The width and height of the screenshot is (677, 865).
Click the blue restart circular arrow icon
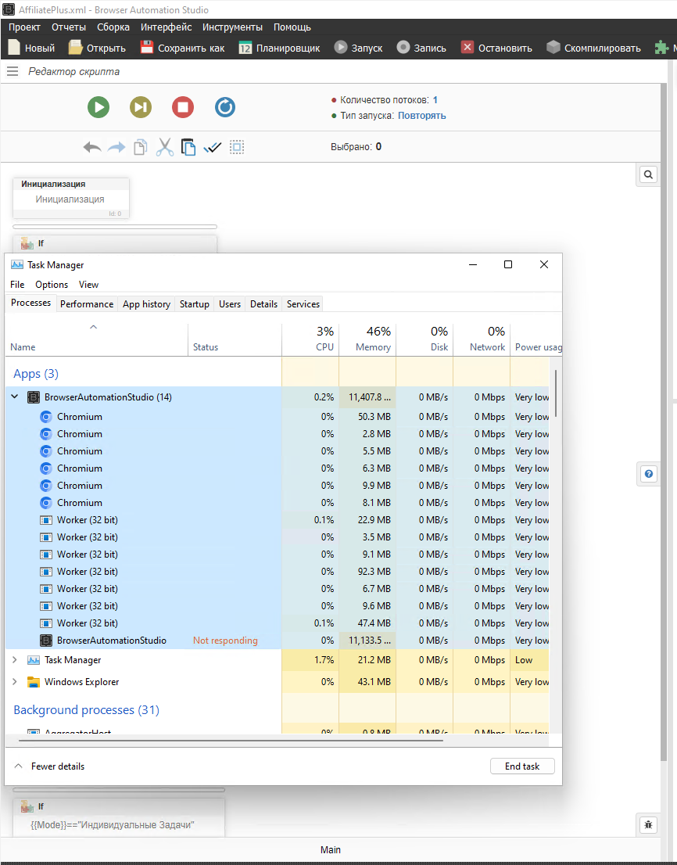pyautogui.click(x=225, y=107)
